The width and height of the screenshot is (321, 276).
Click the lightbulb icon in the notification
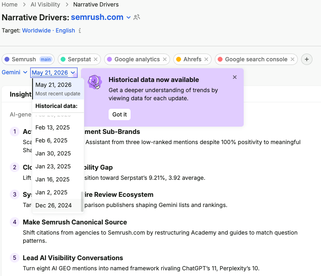tap(95, 82)
